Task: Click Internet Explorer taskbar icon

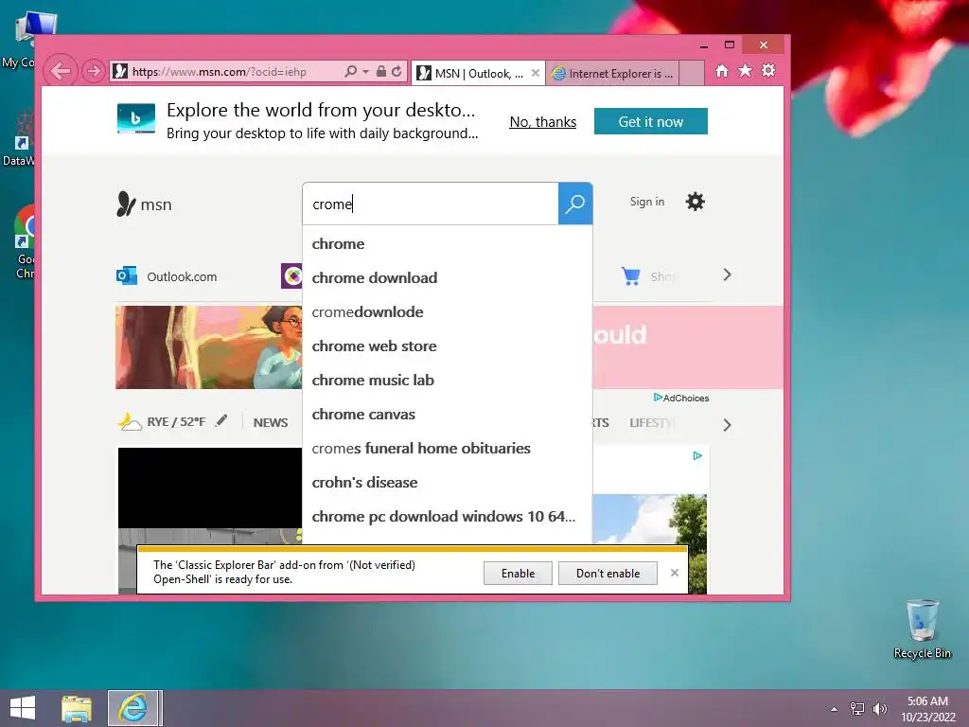Action: pos(134,708)
